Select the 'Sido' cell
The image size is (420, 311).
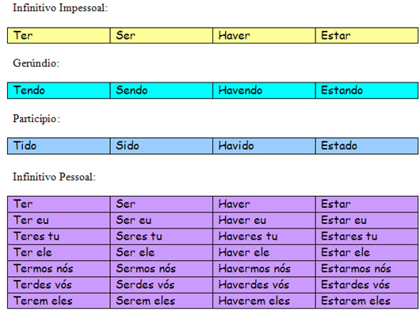click(161, 146)
